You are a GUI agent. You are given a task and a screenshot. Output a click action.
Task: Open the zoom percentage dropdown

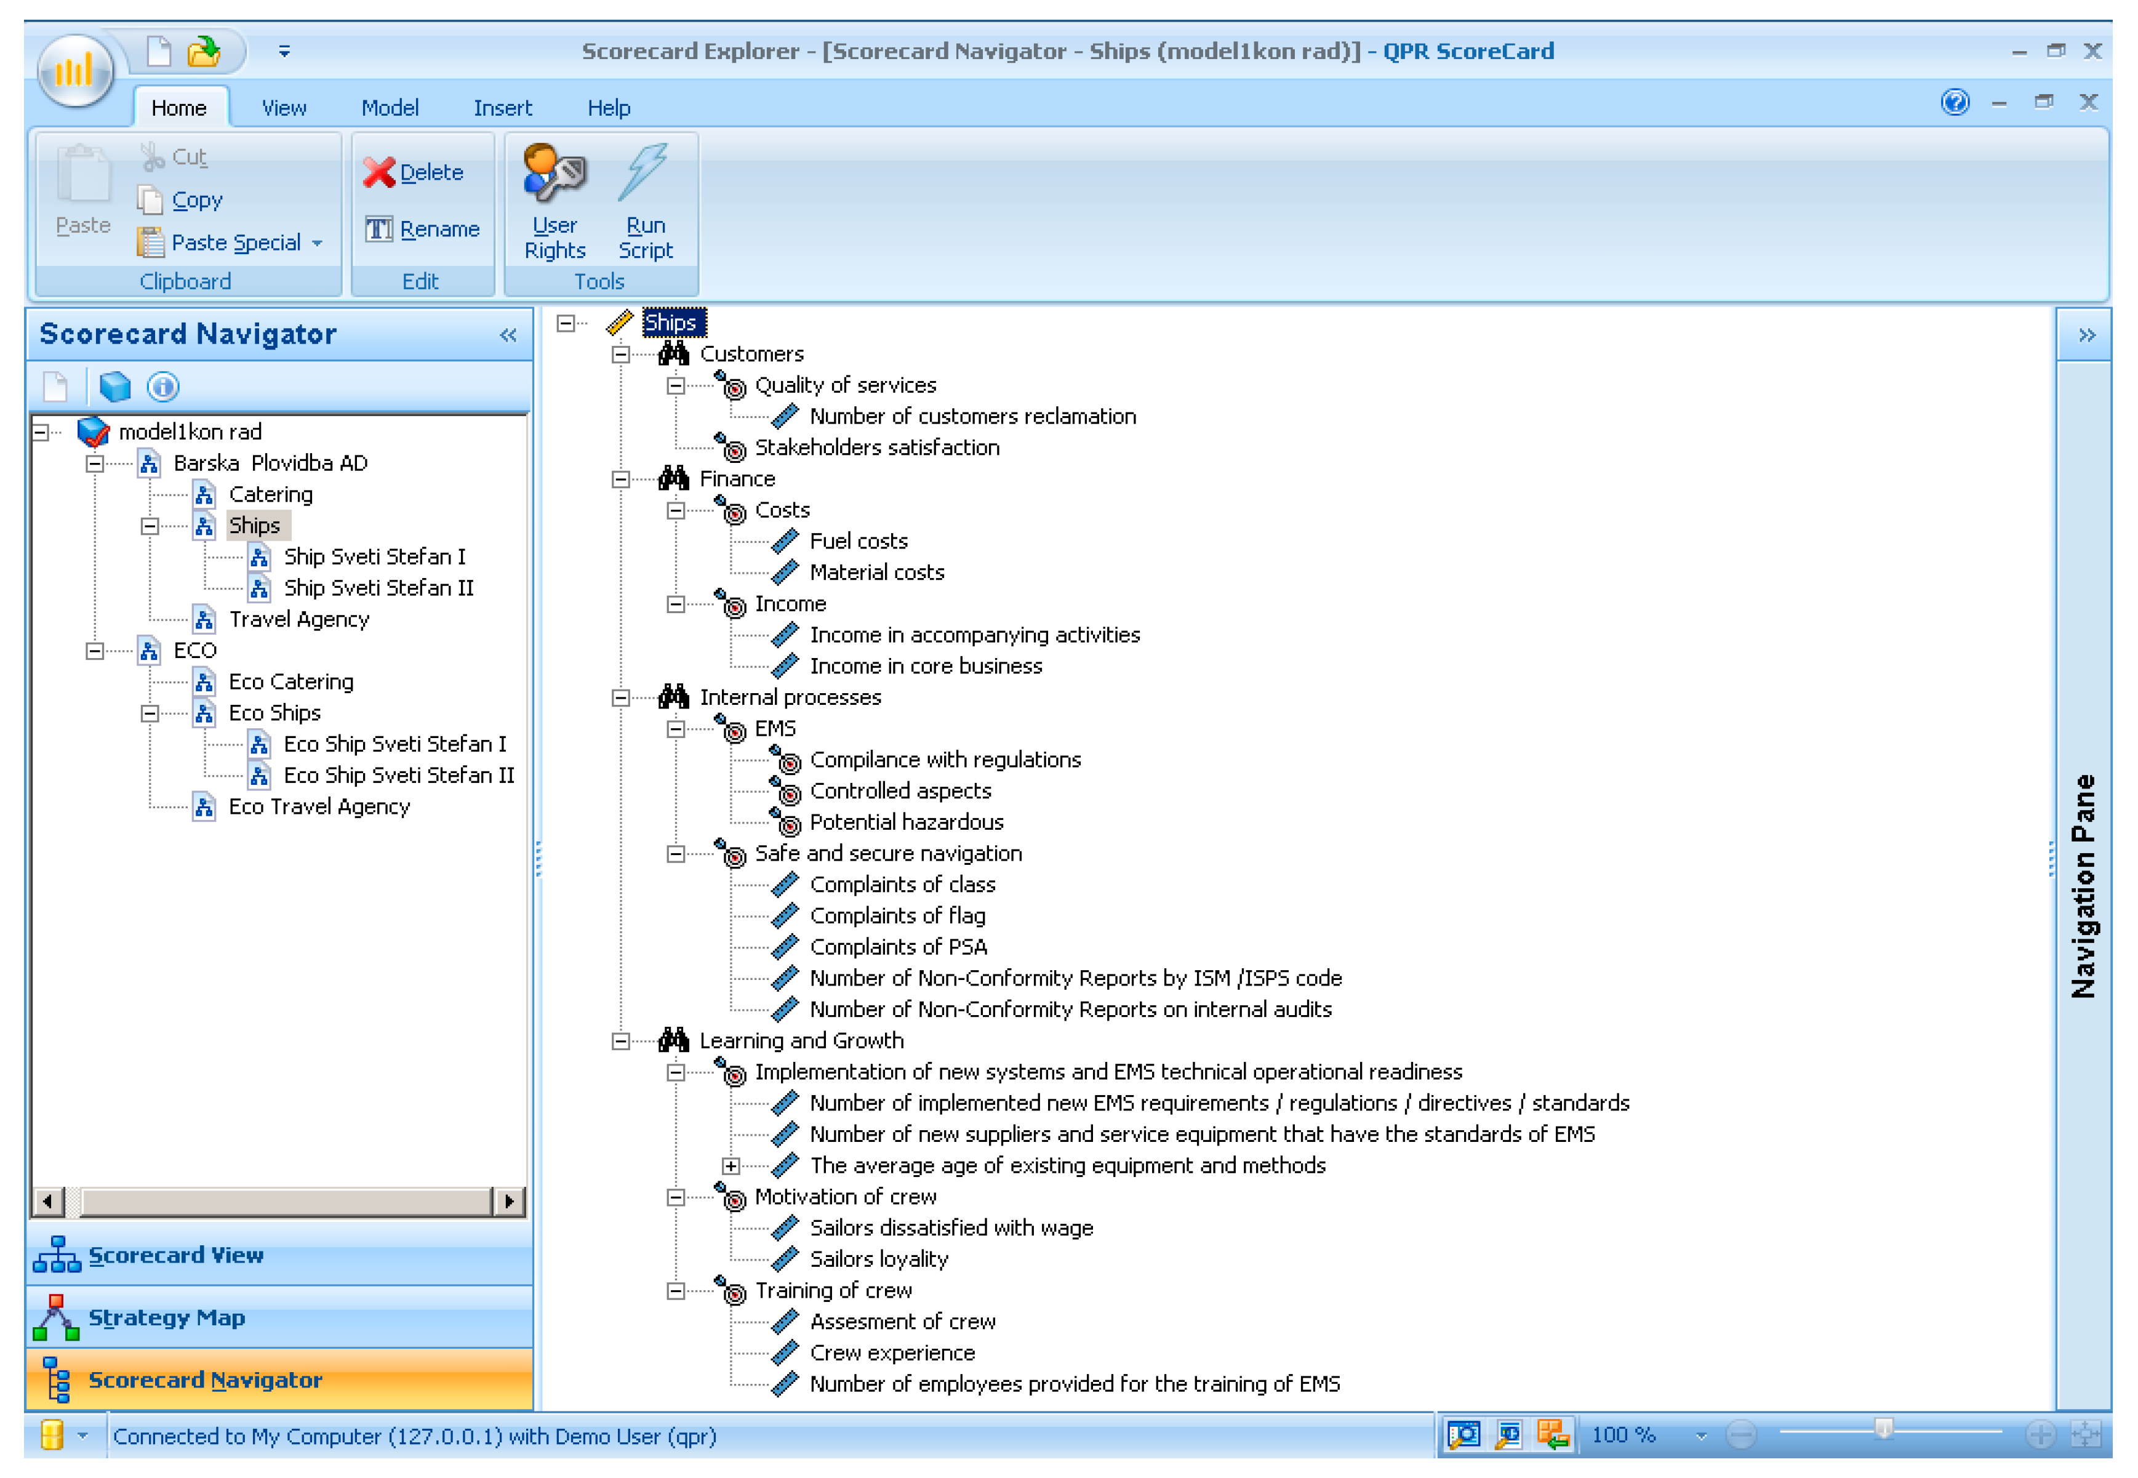coord(1701,1436)
